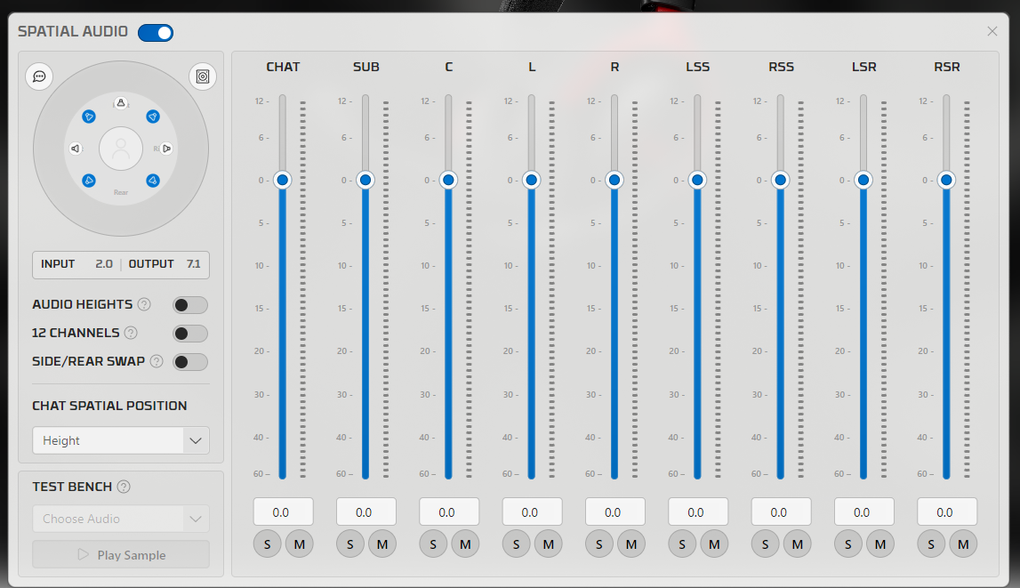Enable the Audio Heights toggle
The image size is (1020, 588).
pos(190,305)
